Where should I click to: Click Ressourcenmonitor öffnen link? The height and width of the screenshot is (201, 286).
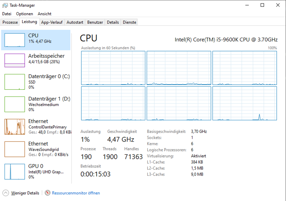[x=76, y=193]
